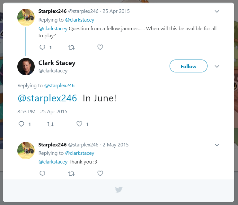238x205 pixels.
Task: Click the 2 May 2015 tweet date
Action: click(116, 145)
